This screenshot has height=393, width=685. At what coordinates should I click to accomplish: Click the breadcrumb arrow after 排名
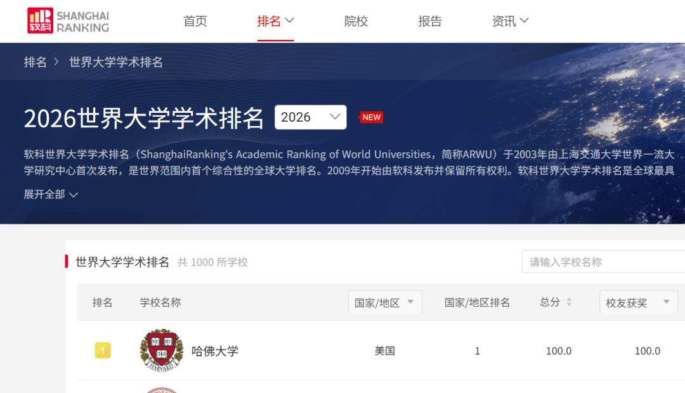point(56,62)
